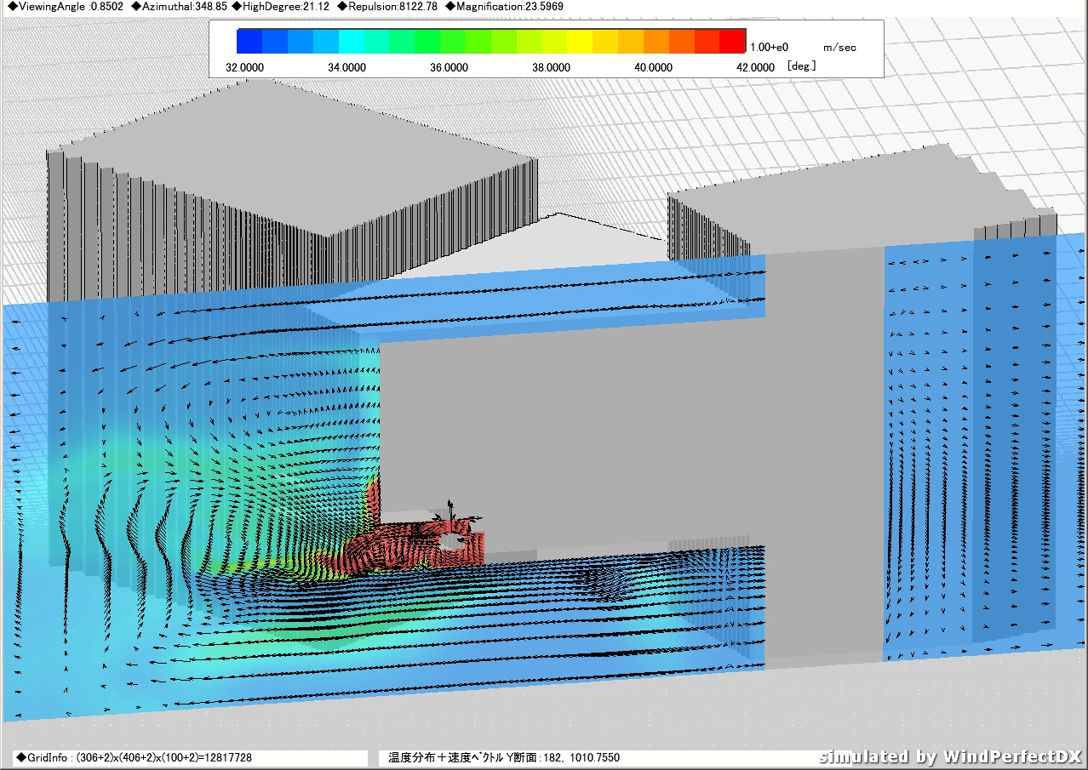
Task: Click the axis arrow marker above heat source
Action: pyautogui.click(x=450, y=512)
